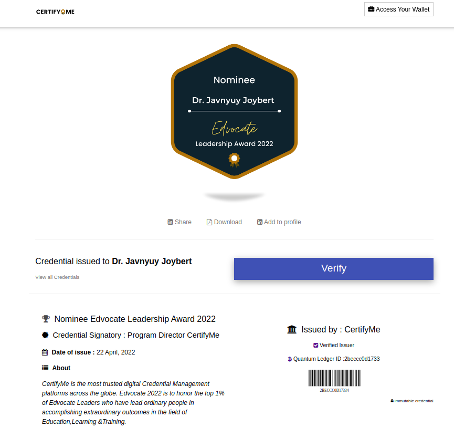
Task: Click the badge icon next to Credential Signatory
Action: coord(46,335)
